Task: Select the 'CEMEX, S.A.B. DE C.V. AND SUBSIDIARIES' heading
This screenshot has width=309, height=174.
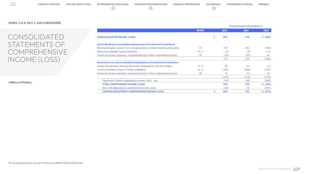Action: click(x=34, y=23)
